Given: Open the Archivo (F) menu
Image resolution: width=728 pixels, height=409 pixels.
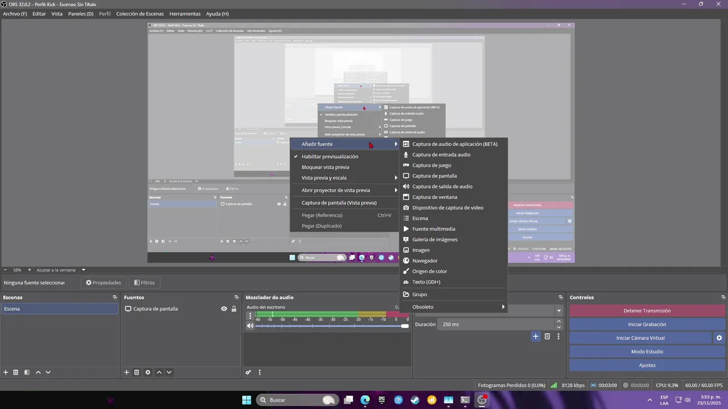Looking at the screenshot, I should coord(15,14).
